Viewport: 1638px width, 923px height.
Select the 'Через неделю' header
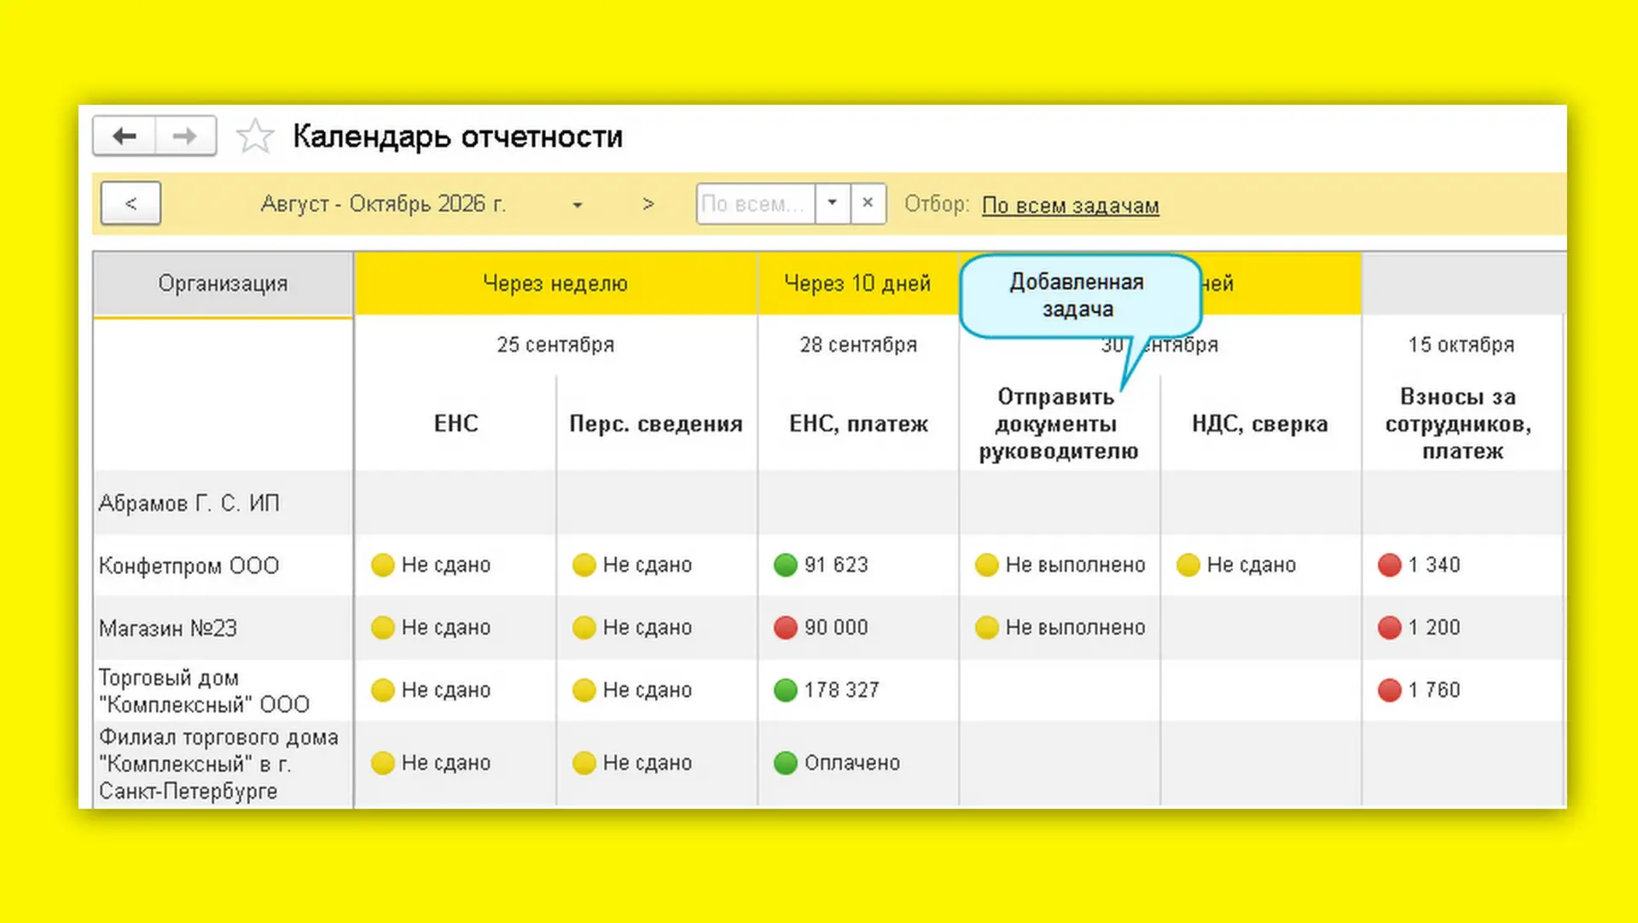(555, 283)
